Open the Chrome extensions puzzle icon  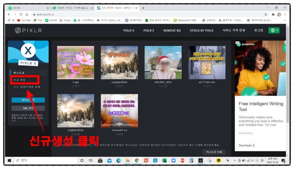[273, 15]
